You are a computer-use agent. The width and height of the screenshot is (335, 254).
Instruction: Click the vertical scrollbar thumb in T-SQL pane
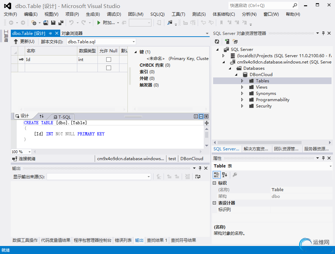tap(207, 135)
